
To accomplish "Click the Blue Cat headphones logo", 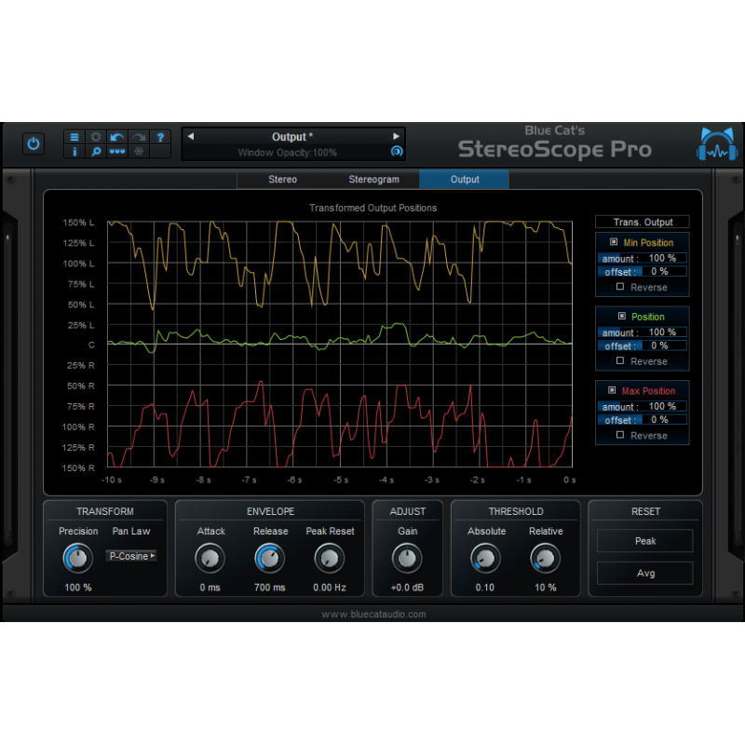I will click(715, 145).
